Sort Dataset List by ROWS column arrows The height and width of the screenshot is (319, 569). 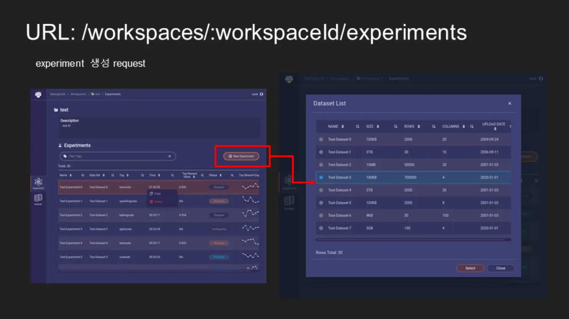(419, 127)
